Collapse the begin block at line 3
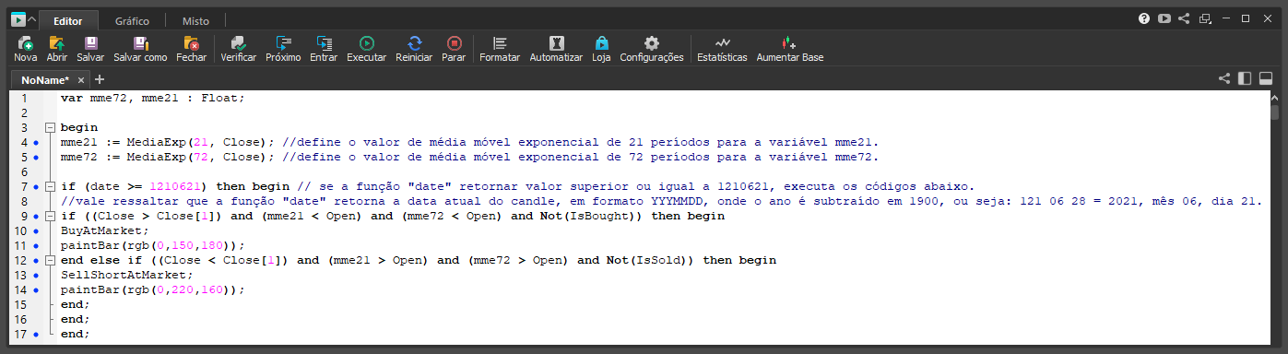The width and height of the screenshot is (1288, 354). [x=49, y=127]
